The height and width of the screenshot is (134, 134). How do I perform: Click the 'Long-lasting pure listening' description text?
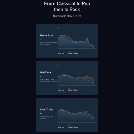46,118
